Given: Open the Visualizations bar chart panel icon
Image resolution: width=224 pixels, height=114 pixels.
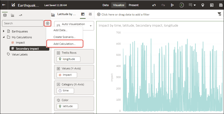Looking at the screenshot, I should pos(12,15).
